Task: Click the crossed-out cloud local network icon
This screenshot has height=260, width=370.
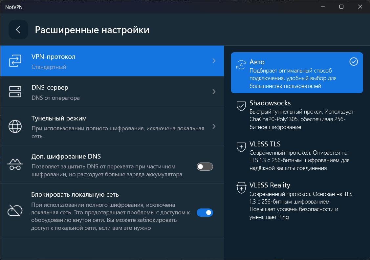Action: pyautogui.click(x=15, y=210)
